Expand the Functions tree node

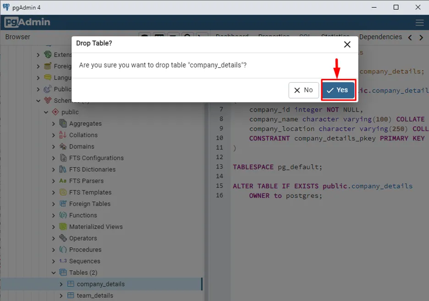click(54, 215)
